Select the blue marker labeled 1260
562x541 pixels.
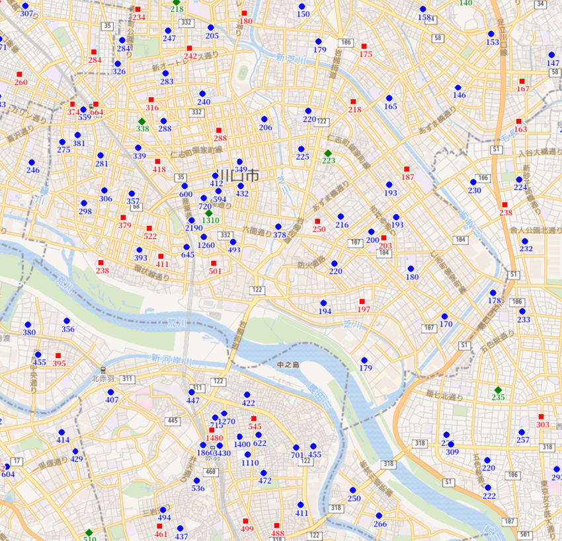click(x=204, y=237)
